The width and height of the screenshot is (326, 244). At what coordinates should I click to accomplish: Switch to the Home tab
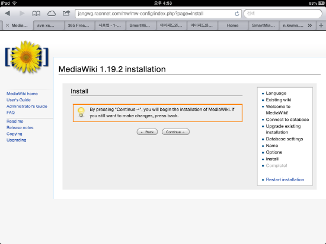pos(233,25)
